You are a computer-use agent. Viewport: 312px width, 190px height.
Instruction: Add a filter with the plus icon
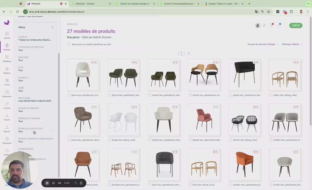52,27
